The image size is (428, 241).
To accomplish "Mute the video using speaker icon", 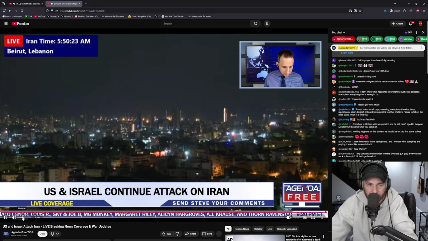I will point(14,218).
